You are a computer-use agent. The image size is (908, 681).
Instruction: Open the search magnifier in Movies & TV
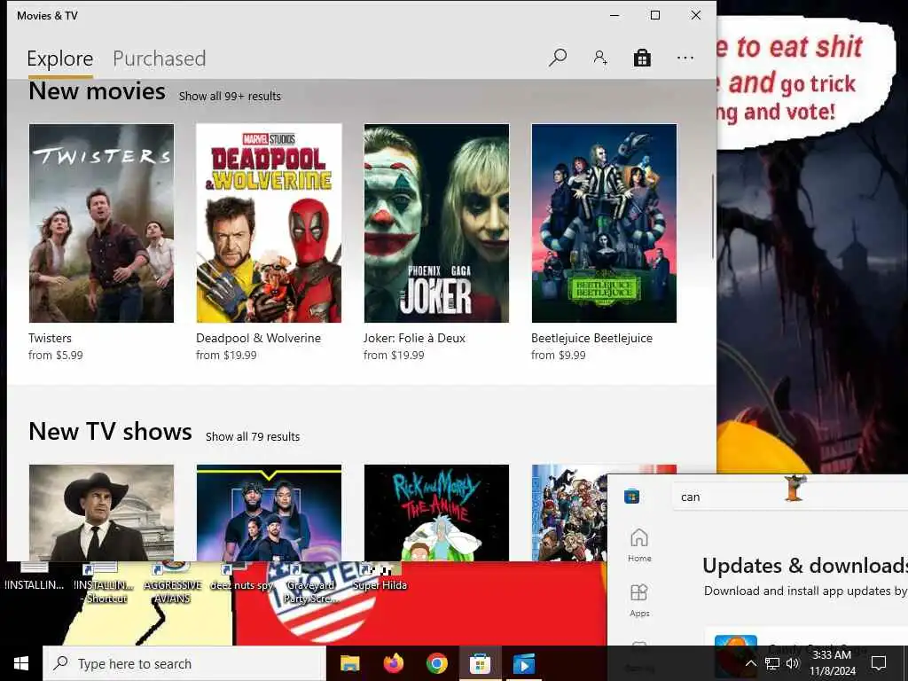pyautogui.click(x=557, y=58)
